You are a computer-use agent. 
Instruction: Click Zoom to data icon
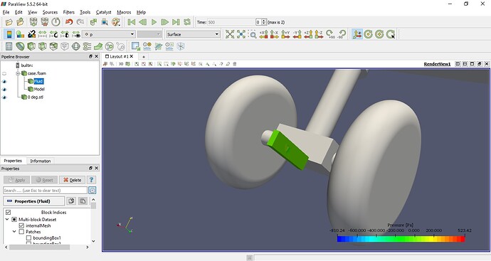point(241,34)
